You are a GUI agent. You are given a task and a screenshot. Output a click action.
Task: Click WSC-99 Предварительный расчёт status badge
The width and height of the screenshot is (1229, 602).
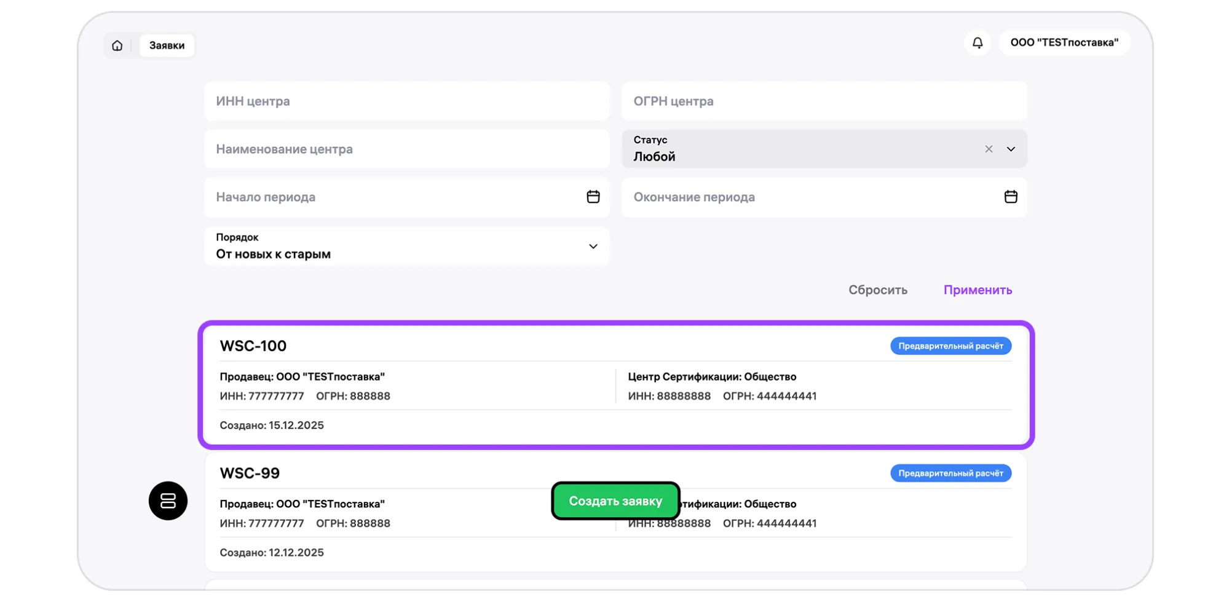pyautogui.click(x=950, y=473)
